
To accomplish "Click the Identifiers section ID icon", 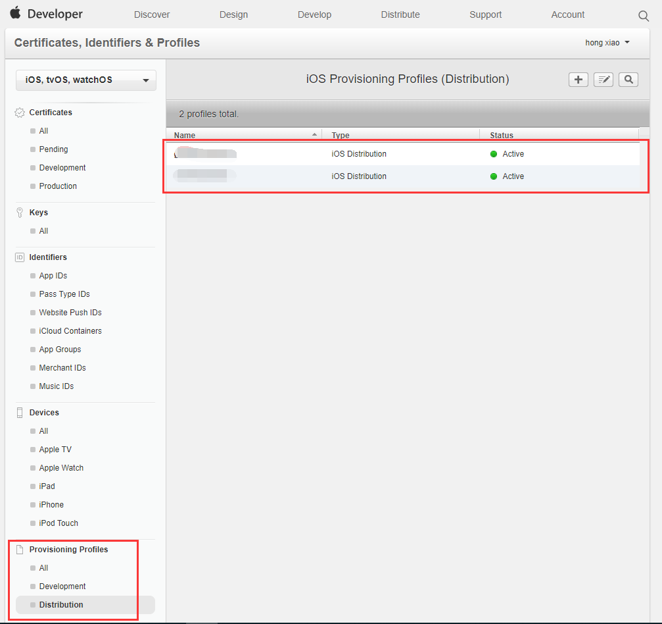I will coord(20,257).
